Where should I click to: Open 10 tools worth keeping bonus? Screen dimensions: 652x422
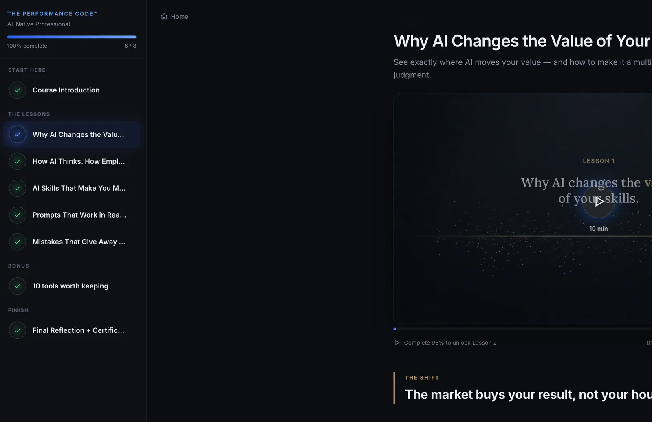[72, 286]
